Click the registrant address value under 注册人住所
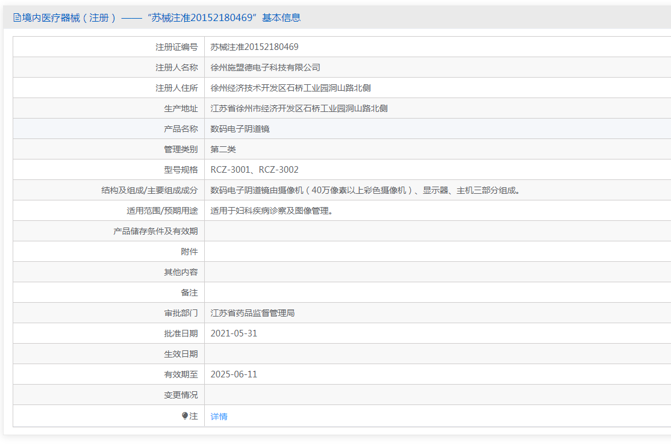This screenshot has height=446, width=671. [x=290, y=88]
